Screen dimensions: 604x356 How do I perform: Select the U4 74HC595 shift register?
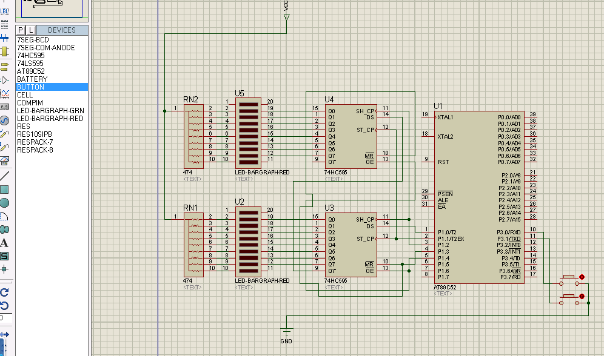(351, 136)
